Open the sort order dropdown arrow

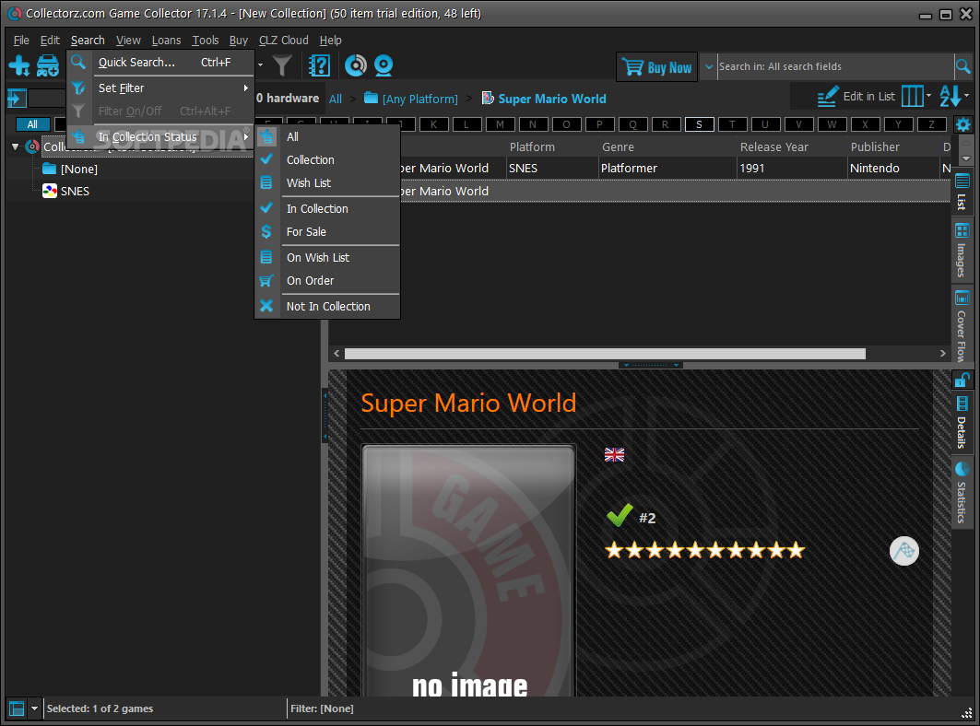(x=966, y=96)
